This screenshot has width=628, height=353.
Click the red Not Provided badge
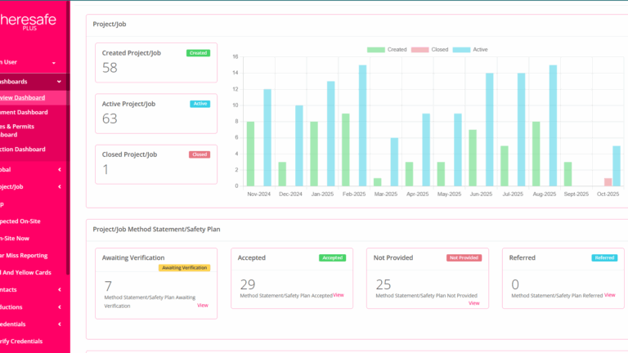[464, 257]
